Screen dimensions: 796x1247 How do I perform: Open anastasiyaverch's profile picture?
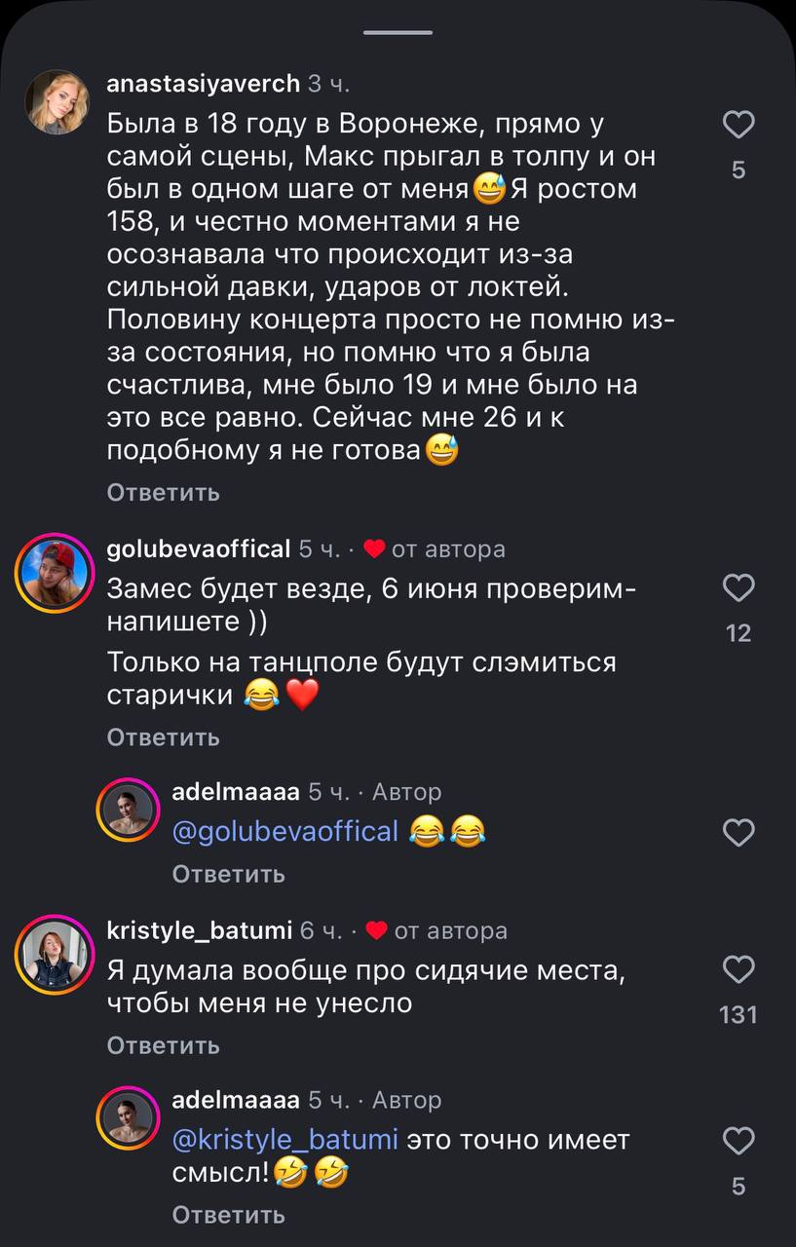tap(58, 101)
